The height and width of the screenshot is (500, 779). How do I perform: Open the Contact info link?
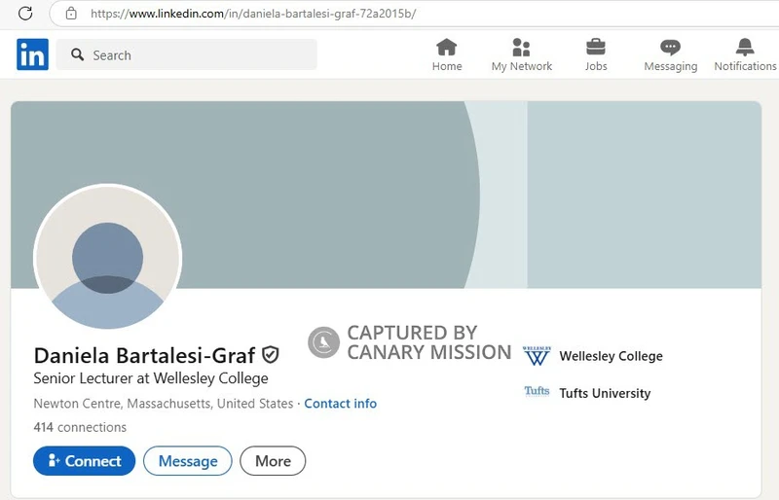[340, 403]
